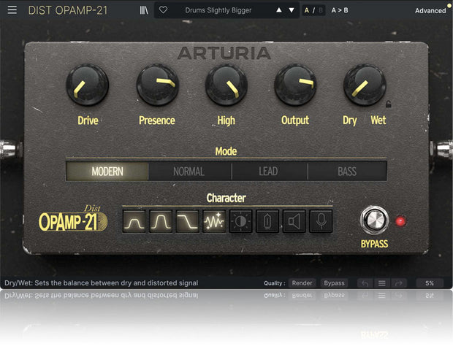Go to next preset with down arrow

pos(292,10)
